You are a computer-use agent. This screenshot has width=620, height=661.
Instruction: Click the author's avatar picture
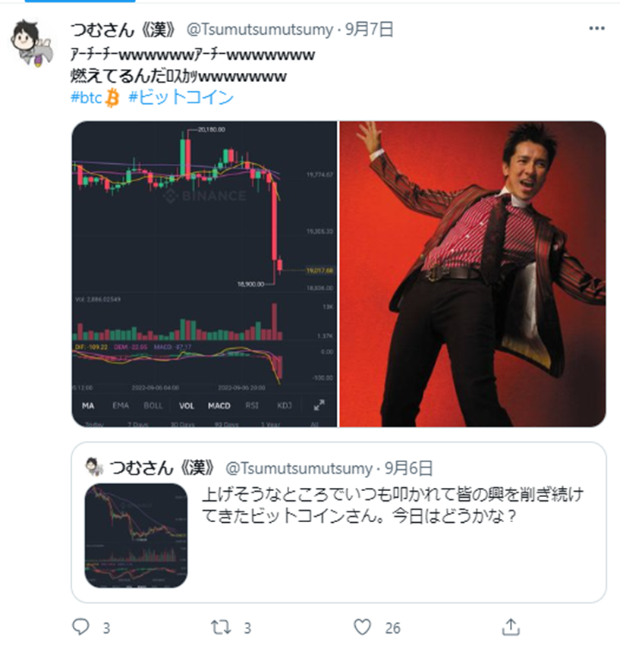tap(31, 43)
